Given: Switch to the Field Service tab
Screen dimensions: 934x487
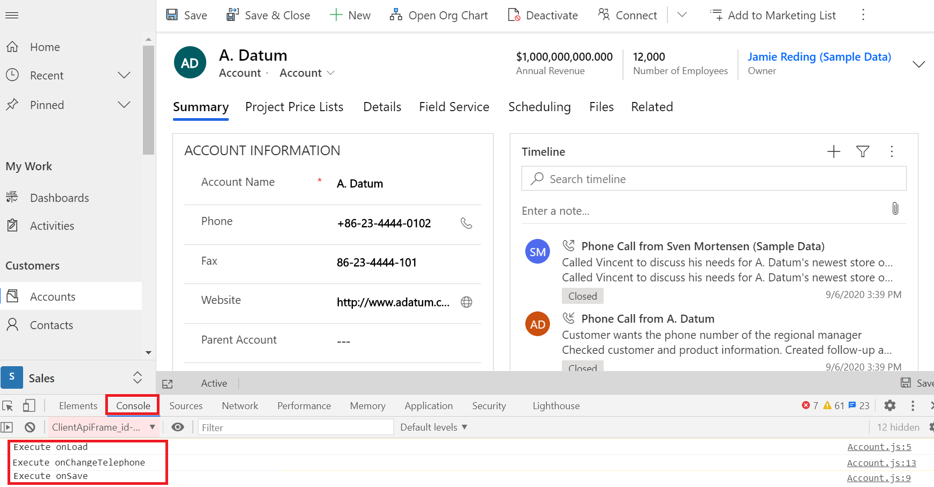Looking at the screenshot, I should coord(454,107).
